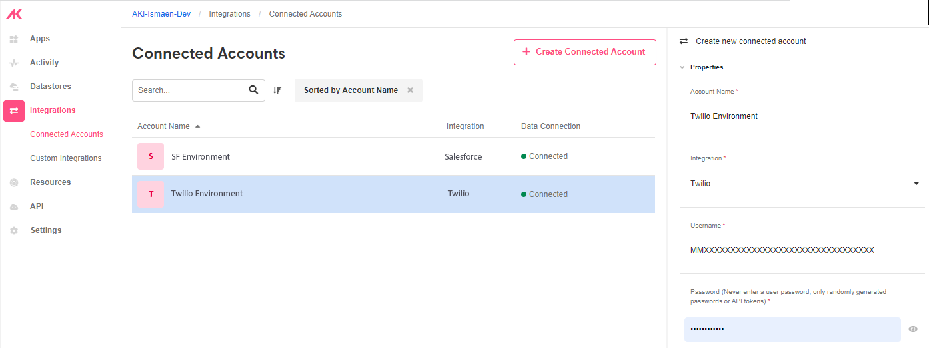The height and width of the screenshot is (348, 929).
Task: Click the AK logo icon
Action: [14, 14]
